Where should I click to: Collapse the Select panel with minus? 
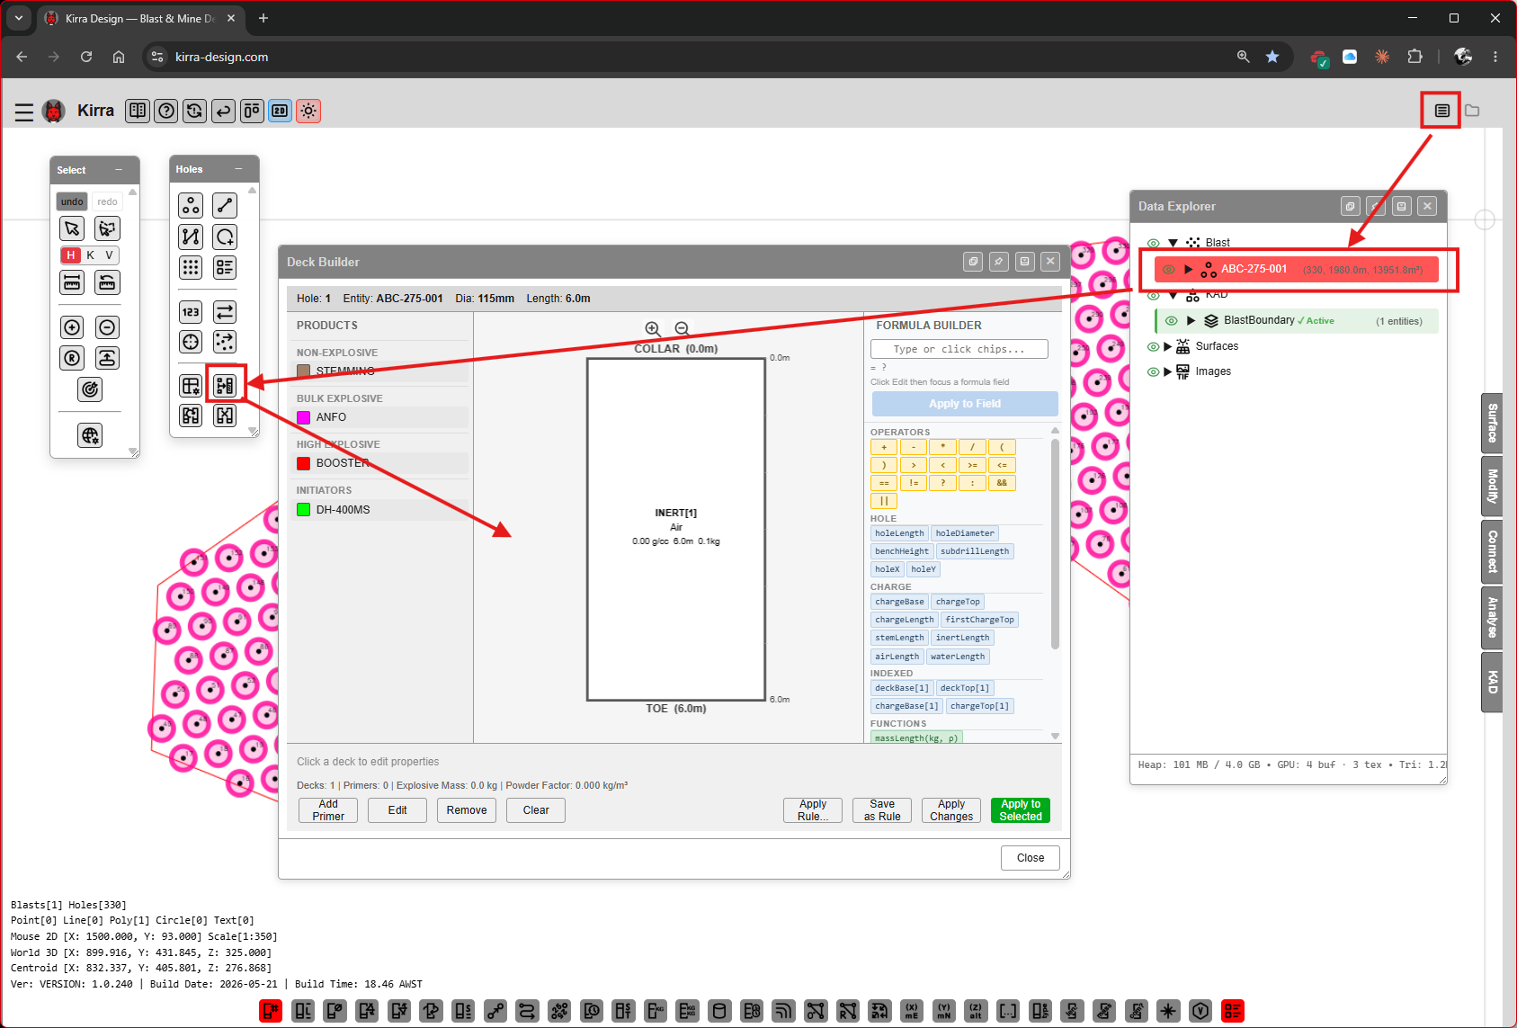coord(118,170)
